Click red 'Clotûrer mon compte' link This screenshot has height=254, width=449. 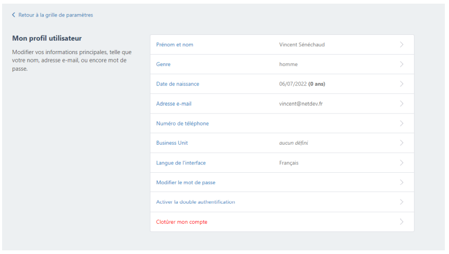tap(181, 222)
